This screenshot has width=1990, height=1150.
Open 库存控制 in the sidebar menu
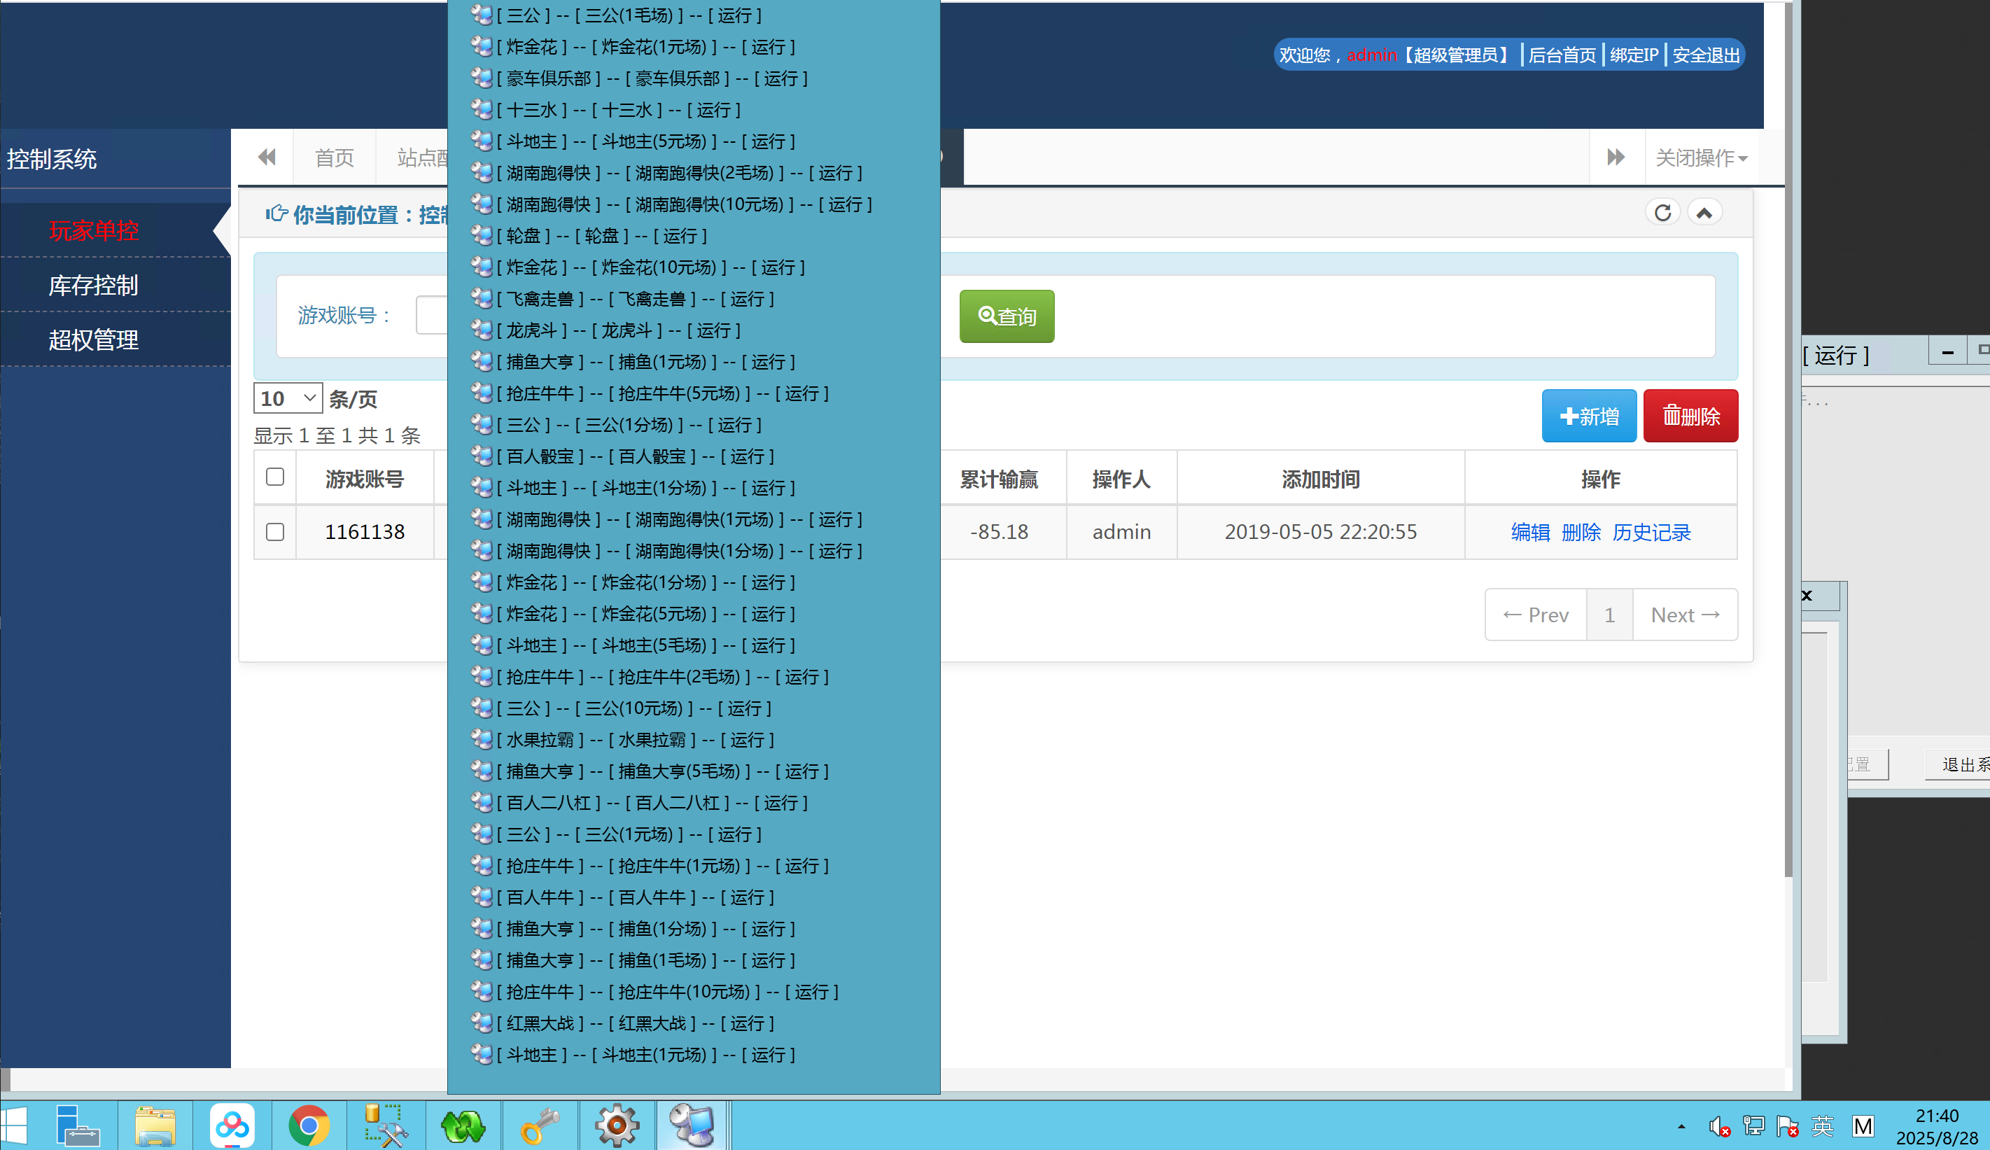tap(93, 285)
